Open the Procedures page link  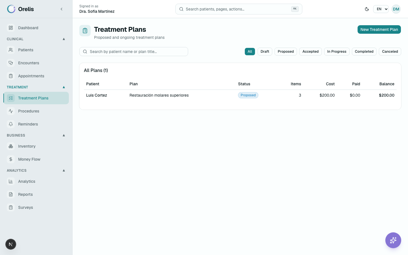(x=36, y=111)
